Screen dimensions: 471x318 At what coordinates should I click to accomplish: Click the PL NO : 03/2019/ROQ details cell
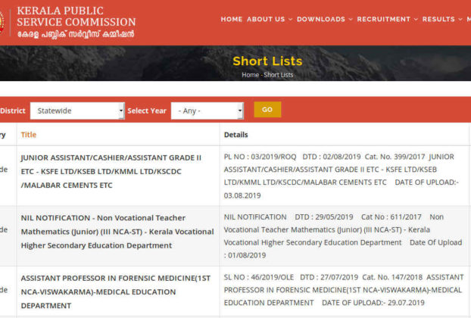coord(344,176)
